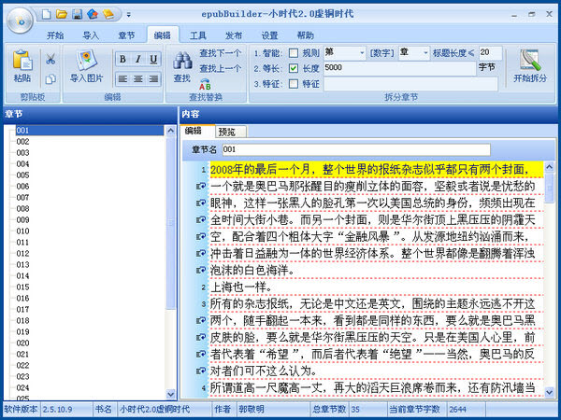Toggle italic formatting

click(x=138, y=59)
